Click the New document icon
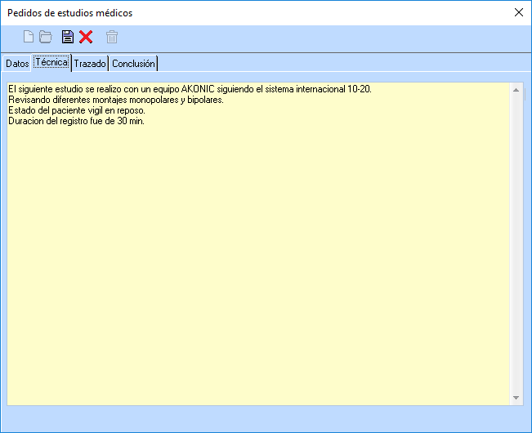The image size is (532, 433). (x=29, y=37)
